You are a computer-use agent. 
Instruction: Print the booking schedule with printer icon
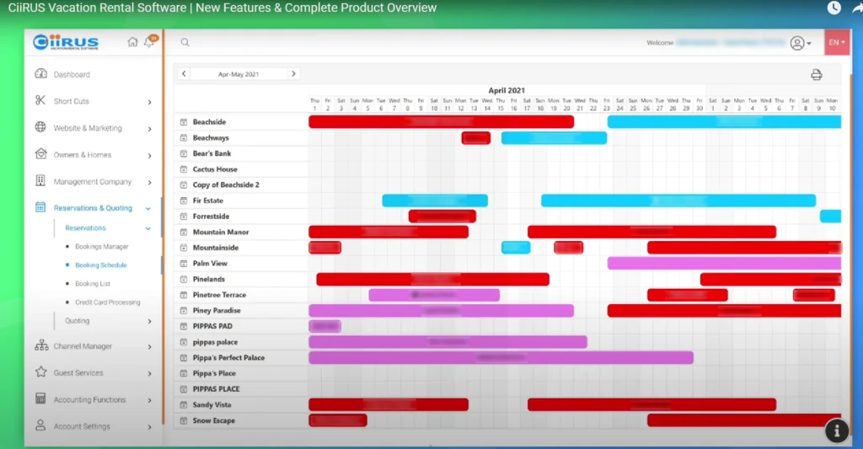(816, 74)
